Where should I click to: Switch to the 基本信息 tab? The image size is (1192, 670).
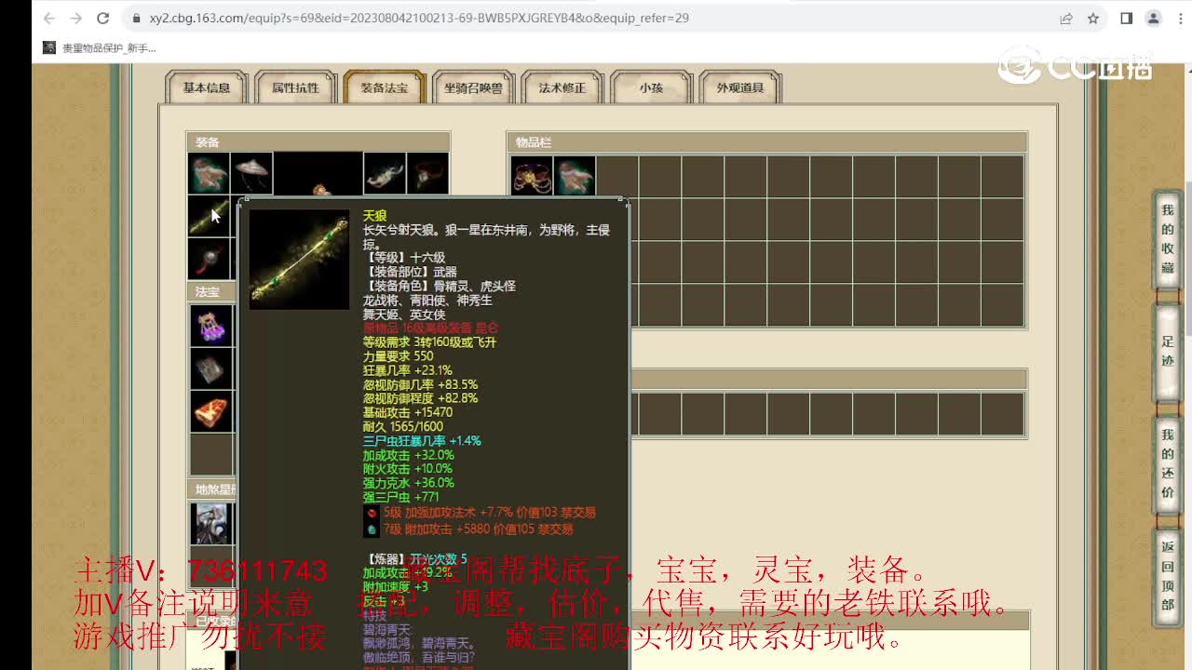point(205,88)
